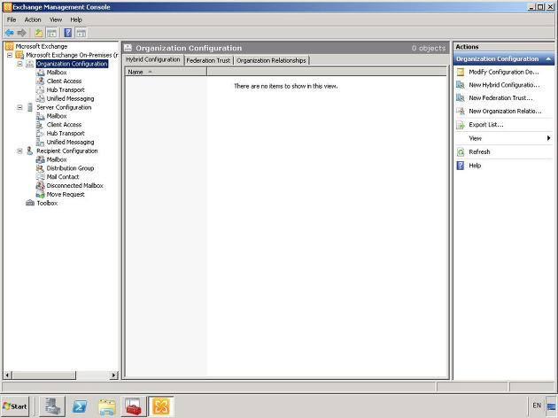Click the blue Help toolbar icon

point(67,33)
